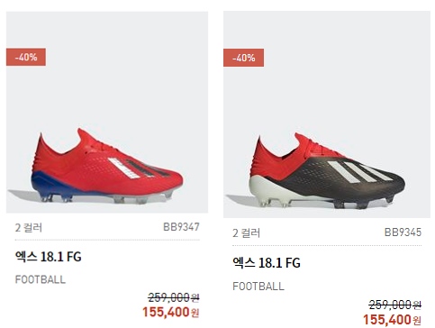Select product code BB9347
Image resolution: width=435 pixels, height=328 pixels.
tap(181, 227)
